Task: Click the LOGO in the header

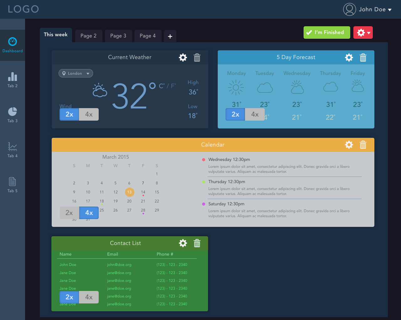Action: coord(23,9)
